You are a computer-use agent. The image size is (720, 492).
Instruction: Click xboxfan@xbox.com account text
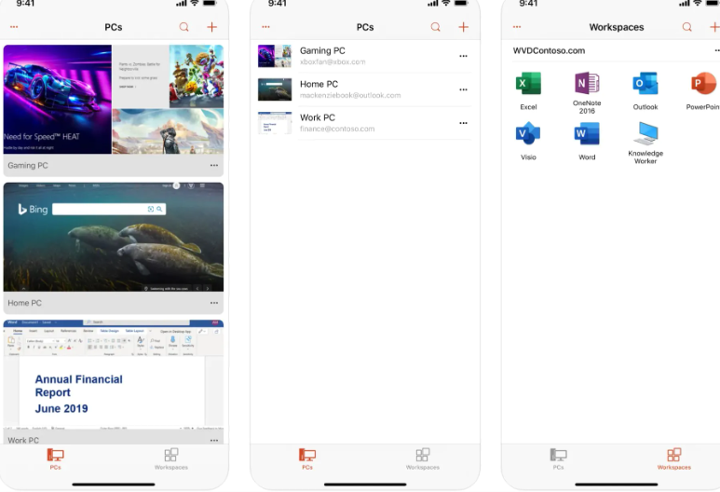pos(333,62)
